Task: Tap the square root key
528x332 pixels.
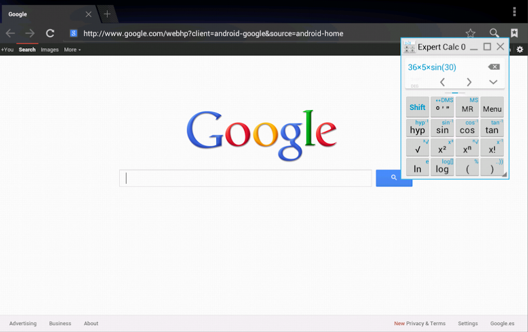Action: point(418,147)
